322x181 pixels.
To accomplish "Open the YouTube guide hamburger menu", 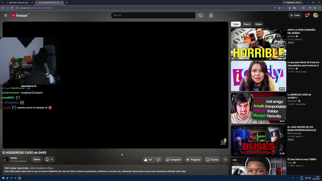I will [x=6, y=15].
